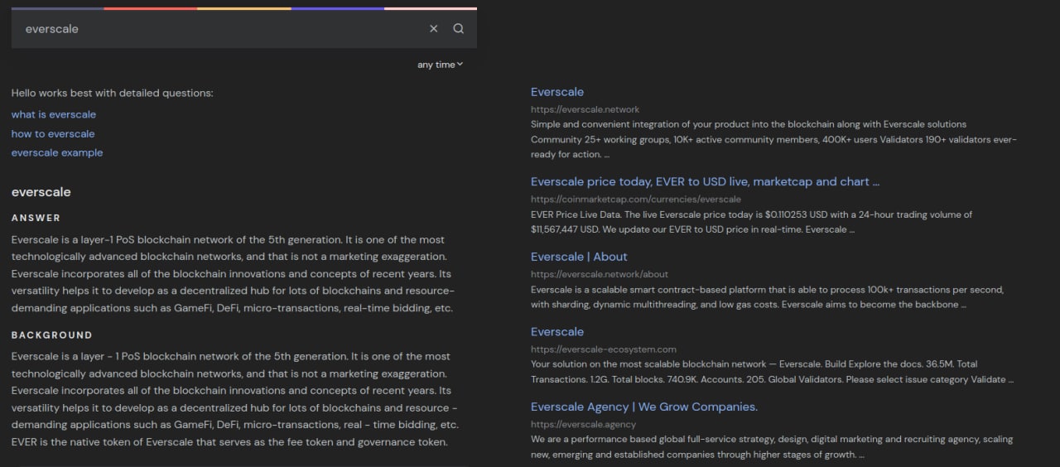Screen dimensions: 1060x467
Task: Click the "BACKGROUND" section heading
Action: click(52, 335)
